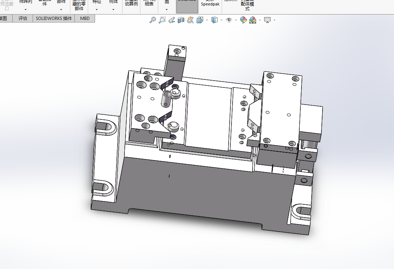
Task: Select the cylindrical bushing in the model
Action: pyautogui.click(x=166, y=98)
